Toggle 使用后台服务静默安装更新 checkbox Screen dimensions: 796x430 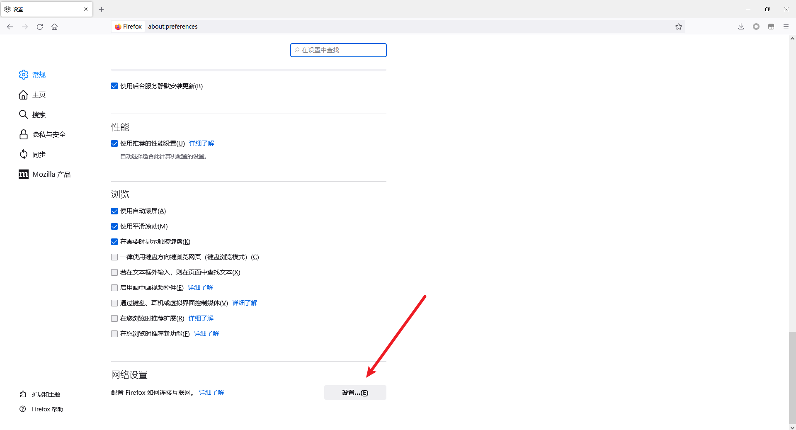click(114, 86)
